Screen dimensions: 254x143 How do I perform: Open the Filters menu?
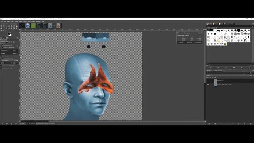33,21
